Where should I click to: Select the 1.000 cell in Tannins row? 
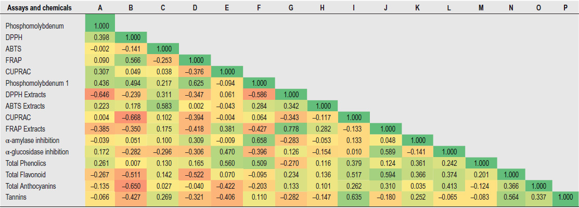coord(564,197)
